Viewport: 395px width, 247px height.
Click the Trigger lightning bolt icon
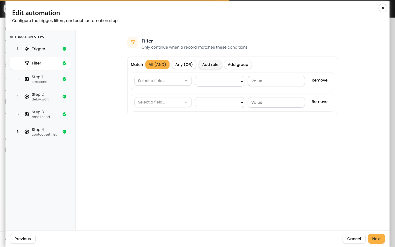(27, 49)
